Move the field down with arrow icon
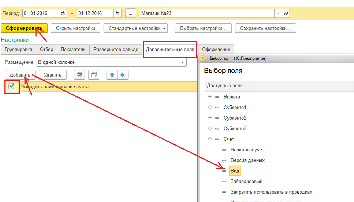354x202 pixels. (x=122, y=75)
